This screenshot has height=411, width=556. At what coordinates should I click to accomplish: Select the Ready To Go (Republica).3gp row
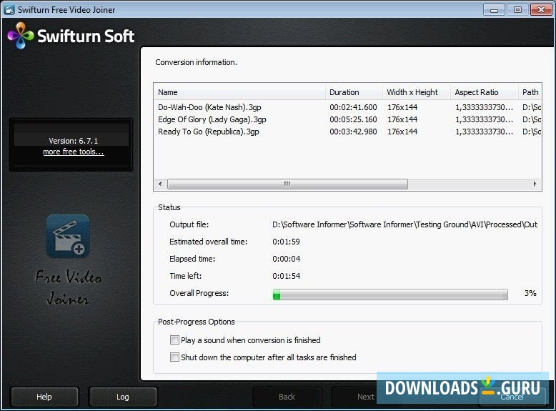[347, 132]
